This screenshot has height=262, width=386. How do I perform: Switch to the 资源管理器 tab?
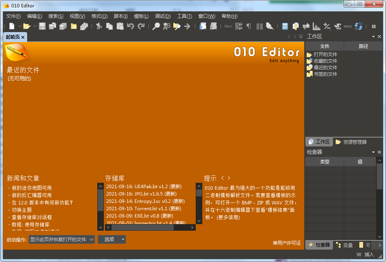351,142
